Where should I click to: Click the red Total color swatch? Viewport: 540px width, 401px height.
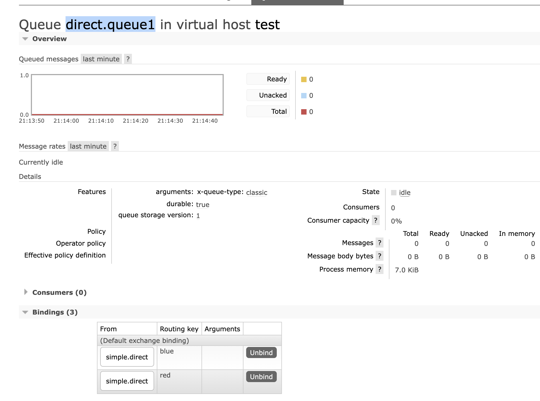click(304, 112)
